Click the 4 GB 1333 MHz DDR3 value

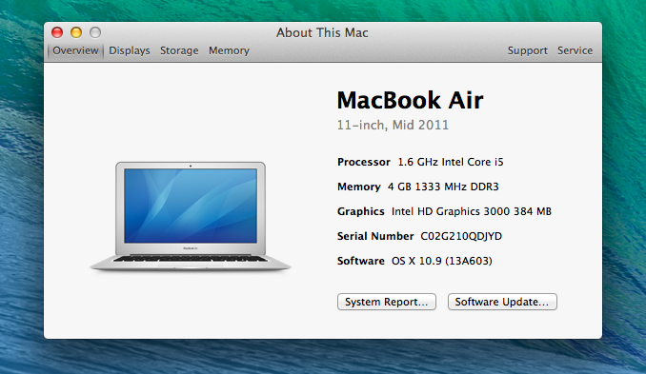click(x=443, y=187)
